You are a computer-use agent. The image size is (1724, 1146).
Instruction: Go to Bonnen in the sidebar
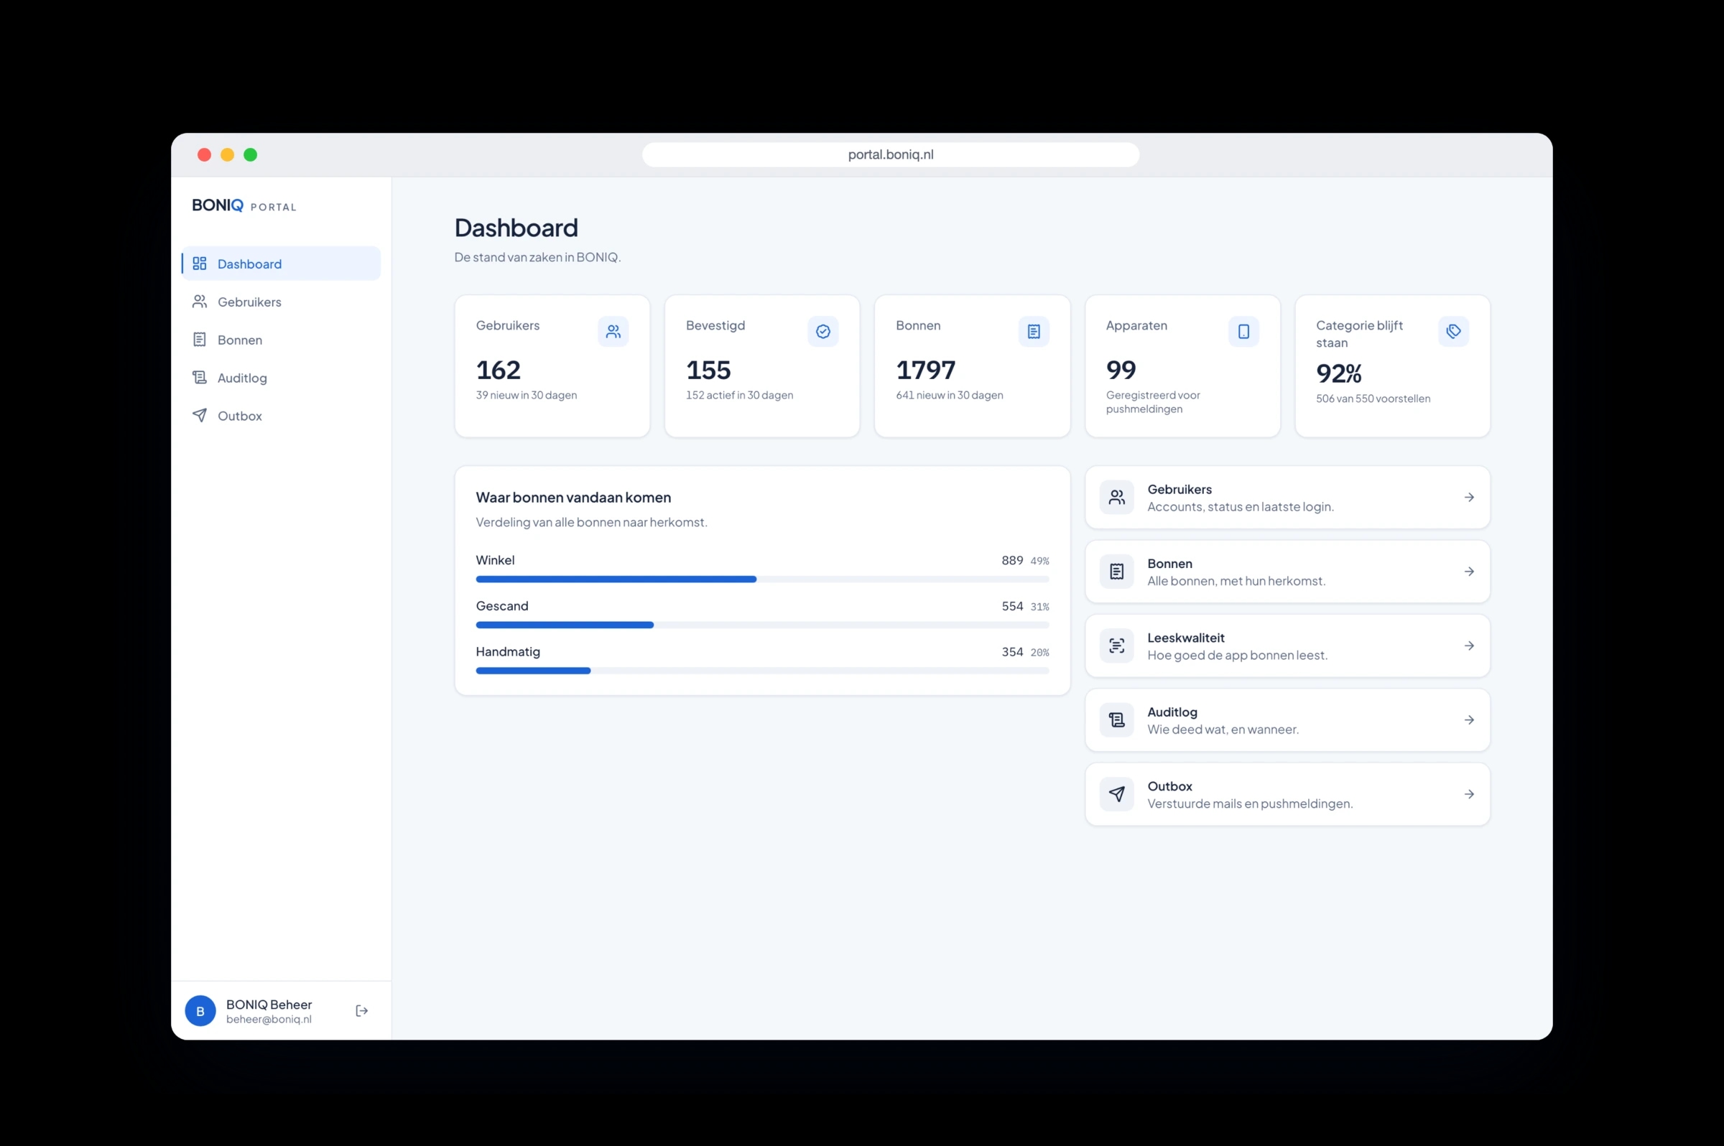pos(281,339)
